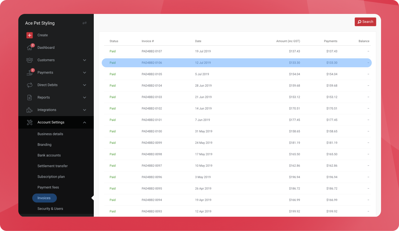This screenshot has height=231, width=399.
Task: Open the Bank accounts page
Action: click(49, 155)
